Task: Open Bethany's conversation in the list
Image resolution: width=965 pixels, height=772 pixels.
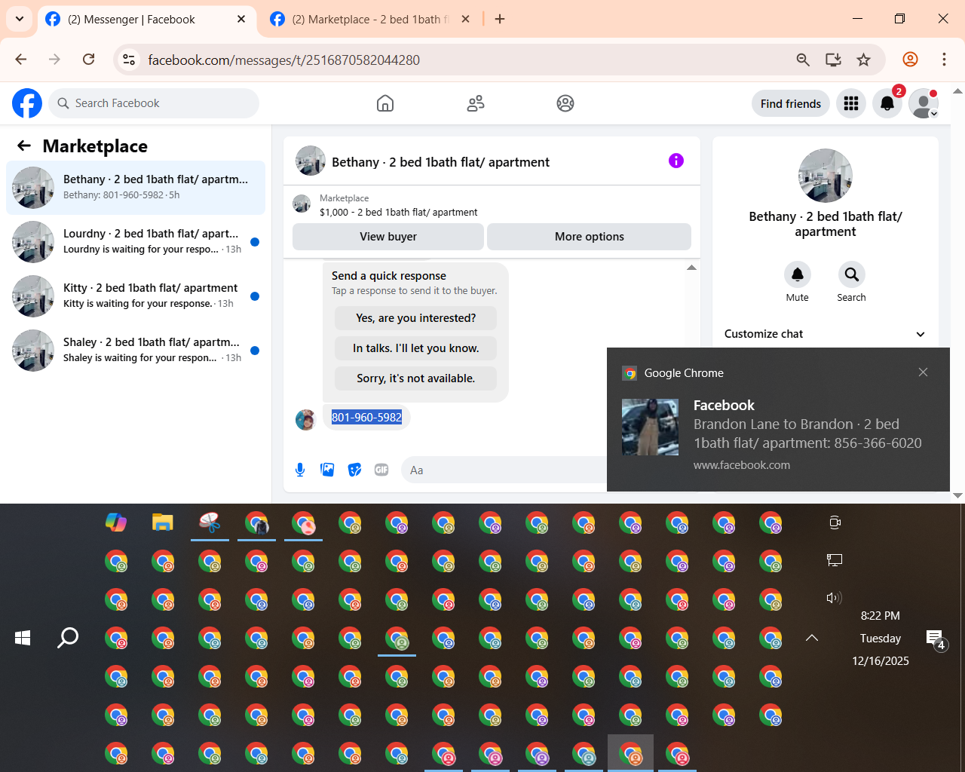Action: pyautogui.click(x=136, y=188)
